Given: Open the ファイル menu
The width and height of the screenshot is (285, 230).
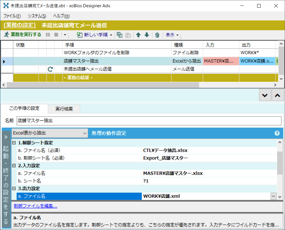Looking at the screenshot, I should click(12, 16).
